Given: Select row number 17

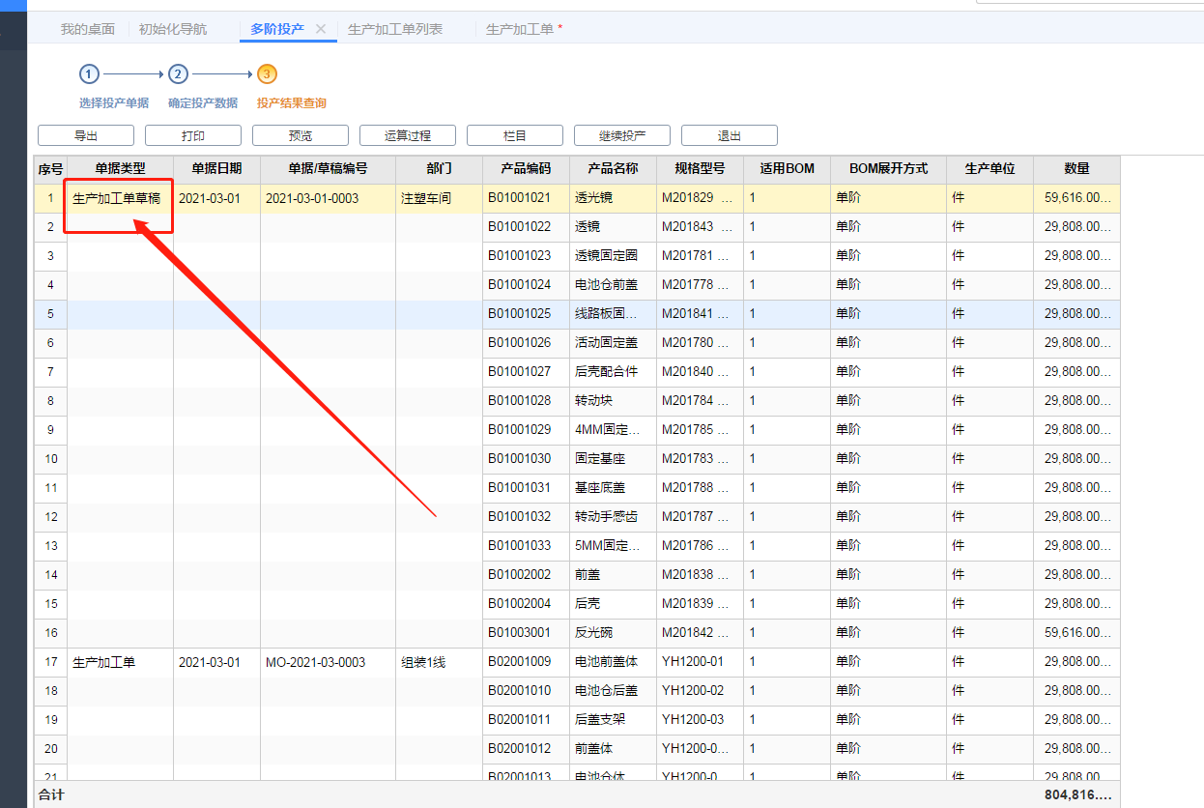Looking at the screenshot, I should 51,662.
